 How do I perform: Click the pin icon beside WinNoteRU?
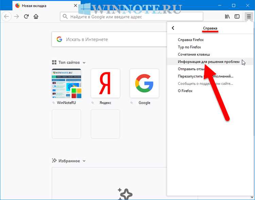pos(53,103)
